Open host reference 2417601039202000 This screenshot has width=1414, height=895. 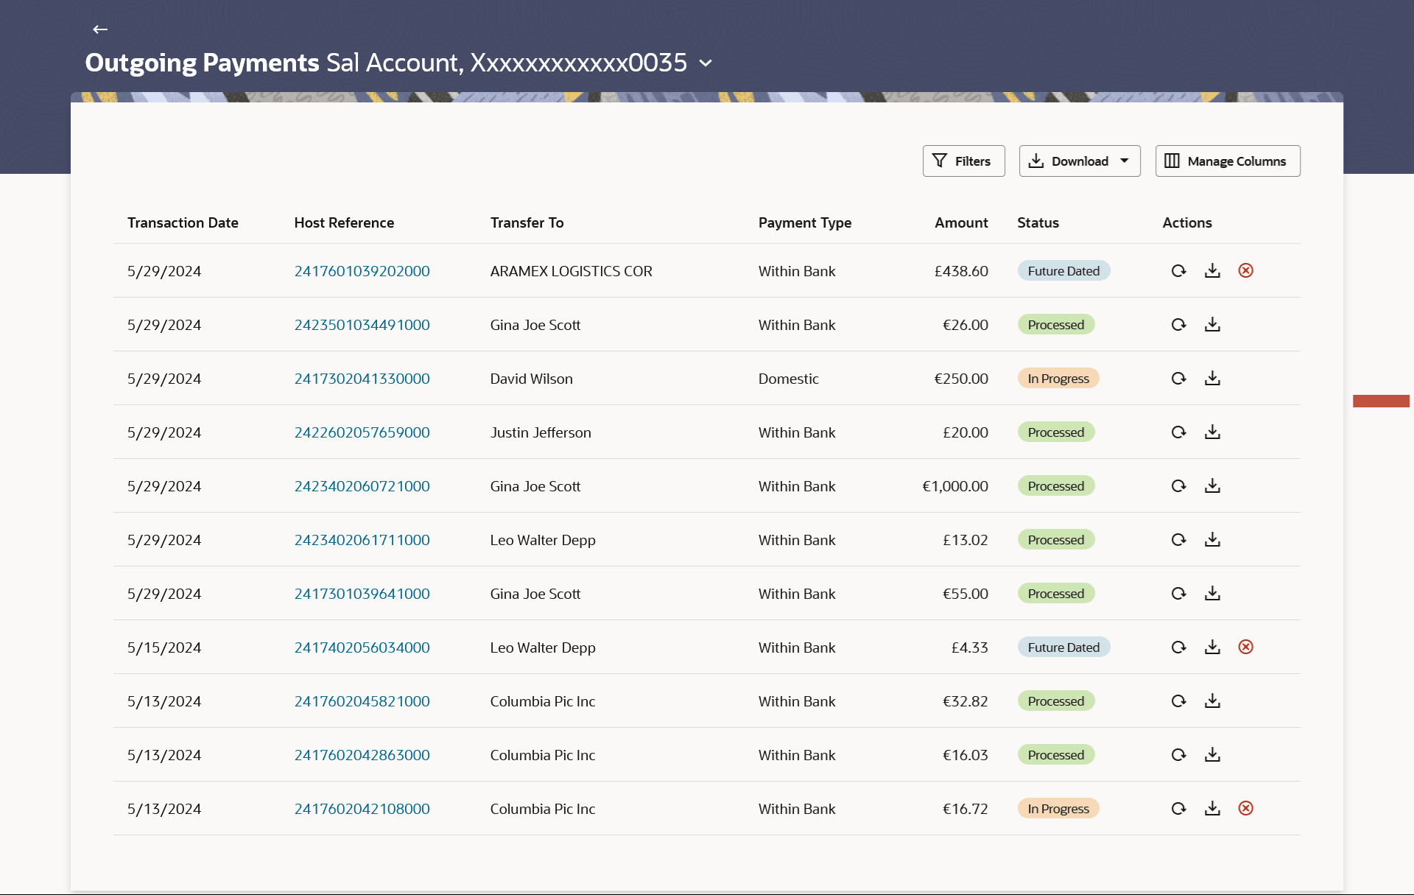click(x=362, y=271)
